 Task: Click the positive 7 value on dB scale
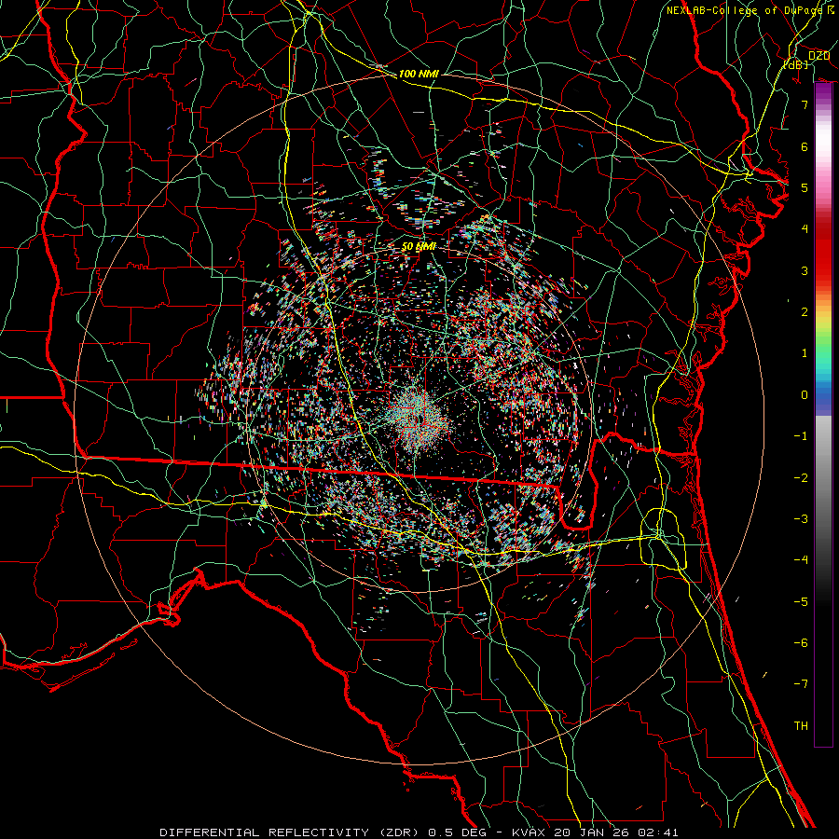click(805, 104)
